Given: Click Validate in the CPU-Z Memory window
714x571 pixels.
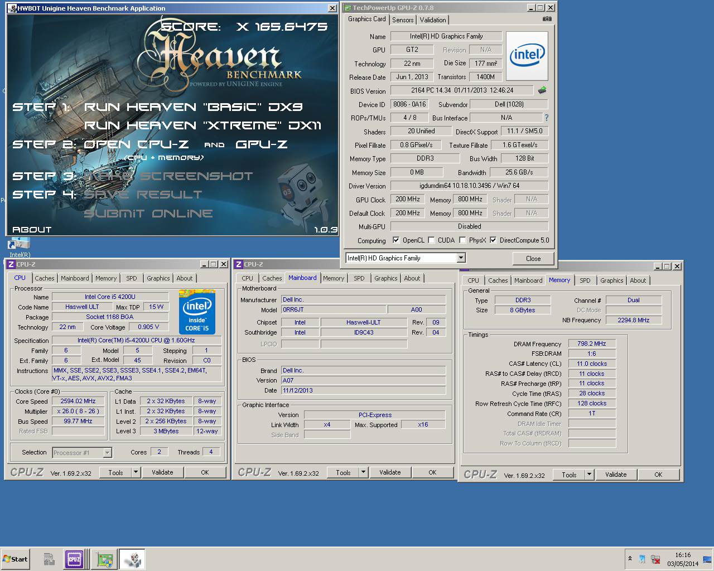Looking at the screenshot, I should (616, 475).
